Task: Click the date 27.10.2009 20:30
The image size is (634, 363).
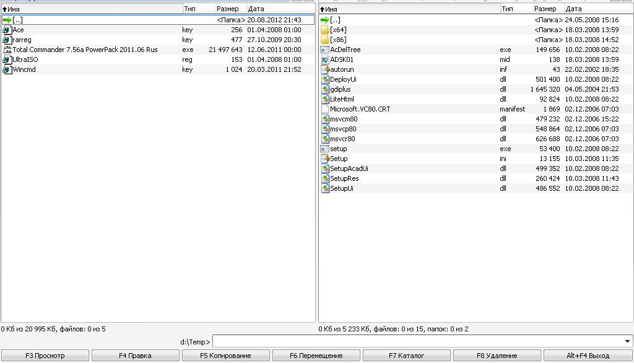Action: coord(274,40)
